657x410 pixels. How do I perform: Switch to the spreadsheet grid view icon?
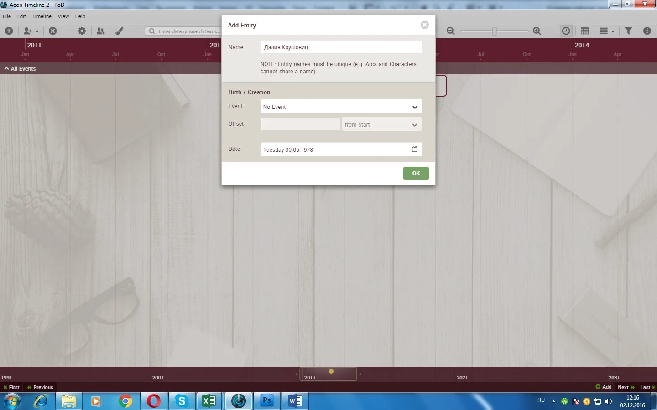585,31
